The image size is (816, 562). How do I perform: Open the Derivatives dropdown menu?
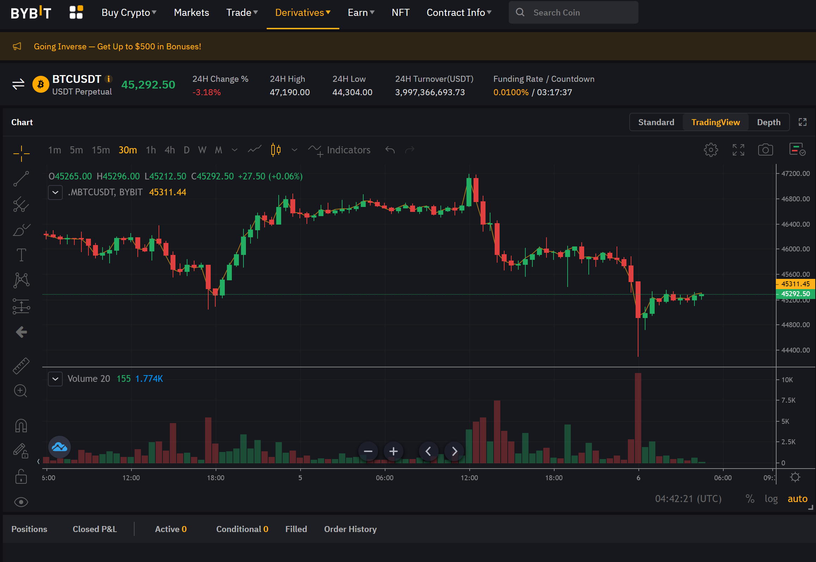303,13
